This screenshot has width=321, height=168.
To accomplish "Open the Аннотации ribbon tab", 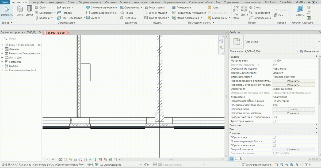I will point(141,2).
